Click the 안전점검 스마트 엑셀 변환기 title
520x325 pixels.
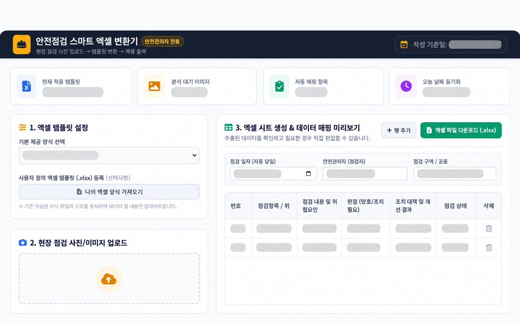tap(87, 41)
